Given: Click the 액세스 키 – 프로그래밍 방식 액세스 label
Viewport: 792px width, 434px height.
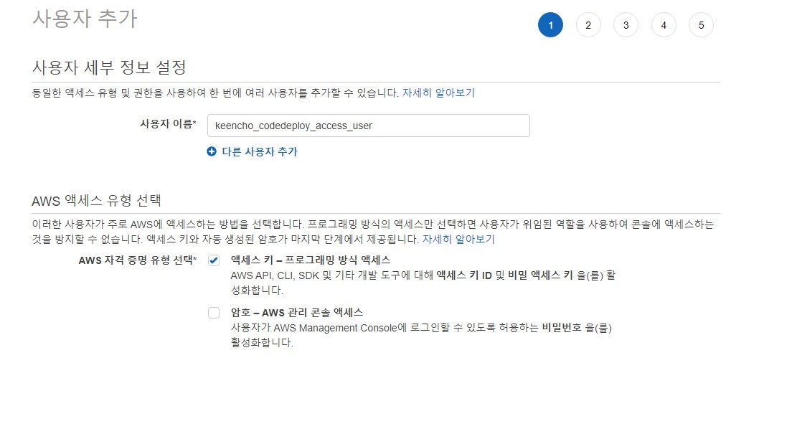Looking at the screenshot, I should pos(310,260).
